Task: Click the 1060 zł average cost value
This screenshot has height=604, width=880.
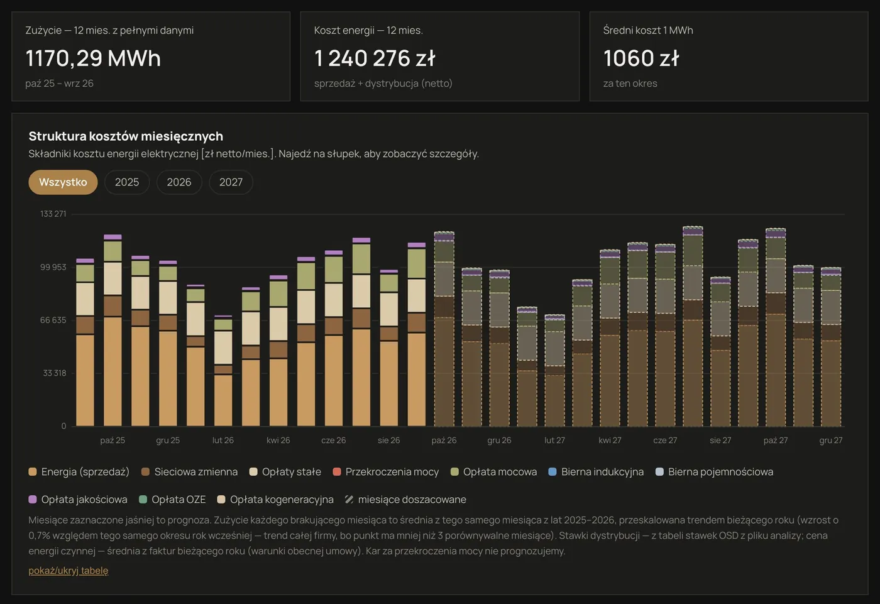Action: click(x=641, y=58)
